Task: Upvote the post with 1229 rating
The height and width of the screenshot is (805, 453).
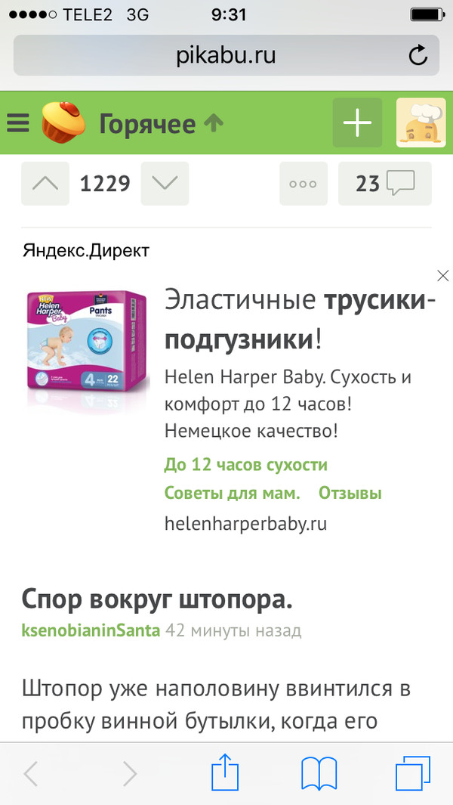Action: coord(45,183)
